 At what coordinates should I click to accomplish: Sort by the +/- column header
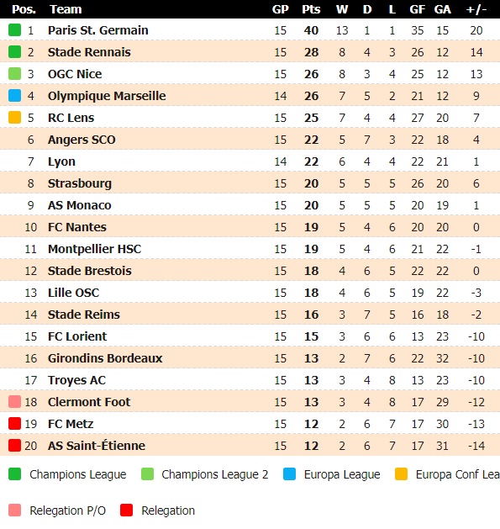(476, 9)
